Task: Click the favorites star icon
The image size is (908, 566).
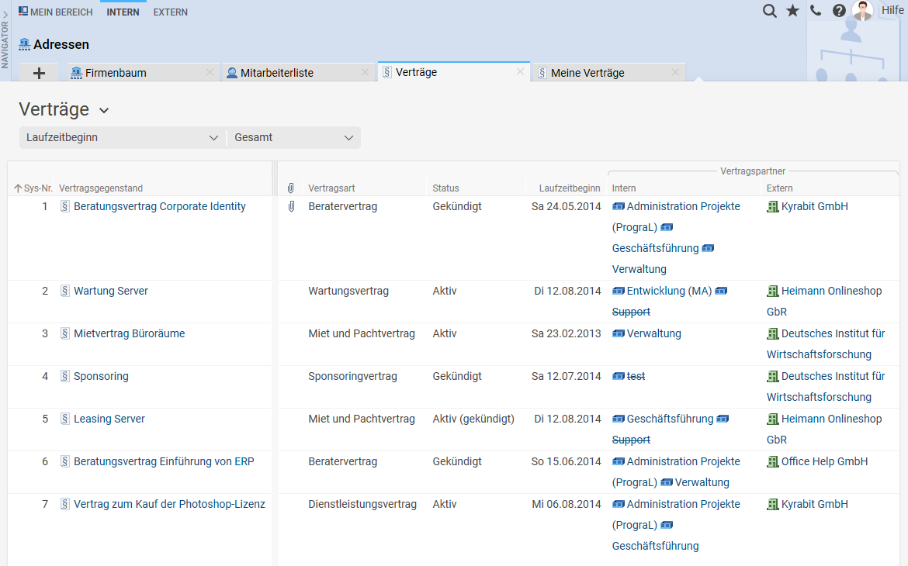Action: (x=792, y=11)
